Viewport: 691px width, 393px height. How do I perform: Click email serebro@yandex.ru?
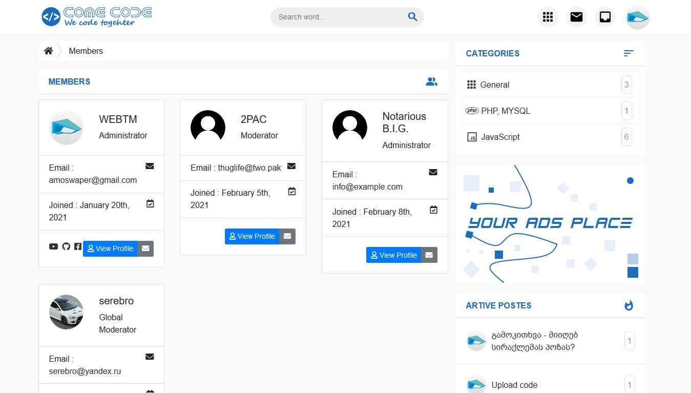point(85,371)
